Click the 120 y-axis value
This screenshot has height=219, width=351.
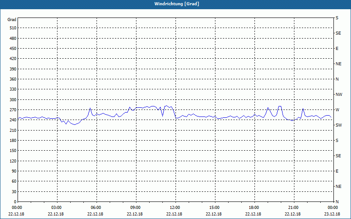click(13, 161)
